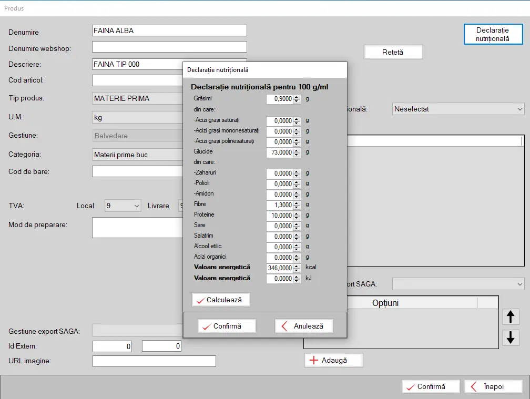Viewport: 530px width, 399px height.
Task: Click the Fibre value field 1,3000
Action: click(x=280, y=205)
